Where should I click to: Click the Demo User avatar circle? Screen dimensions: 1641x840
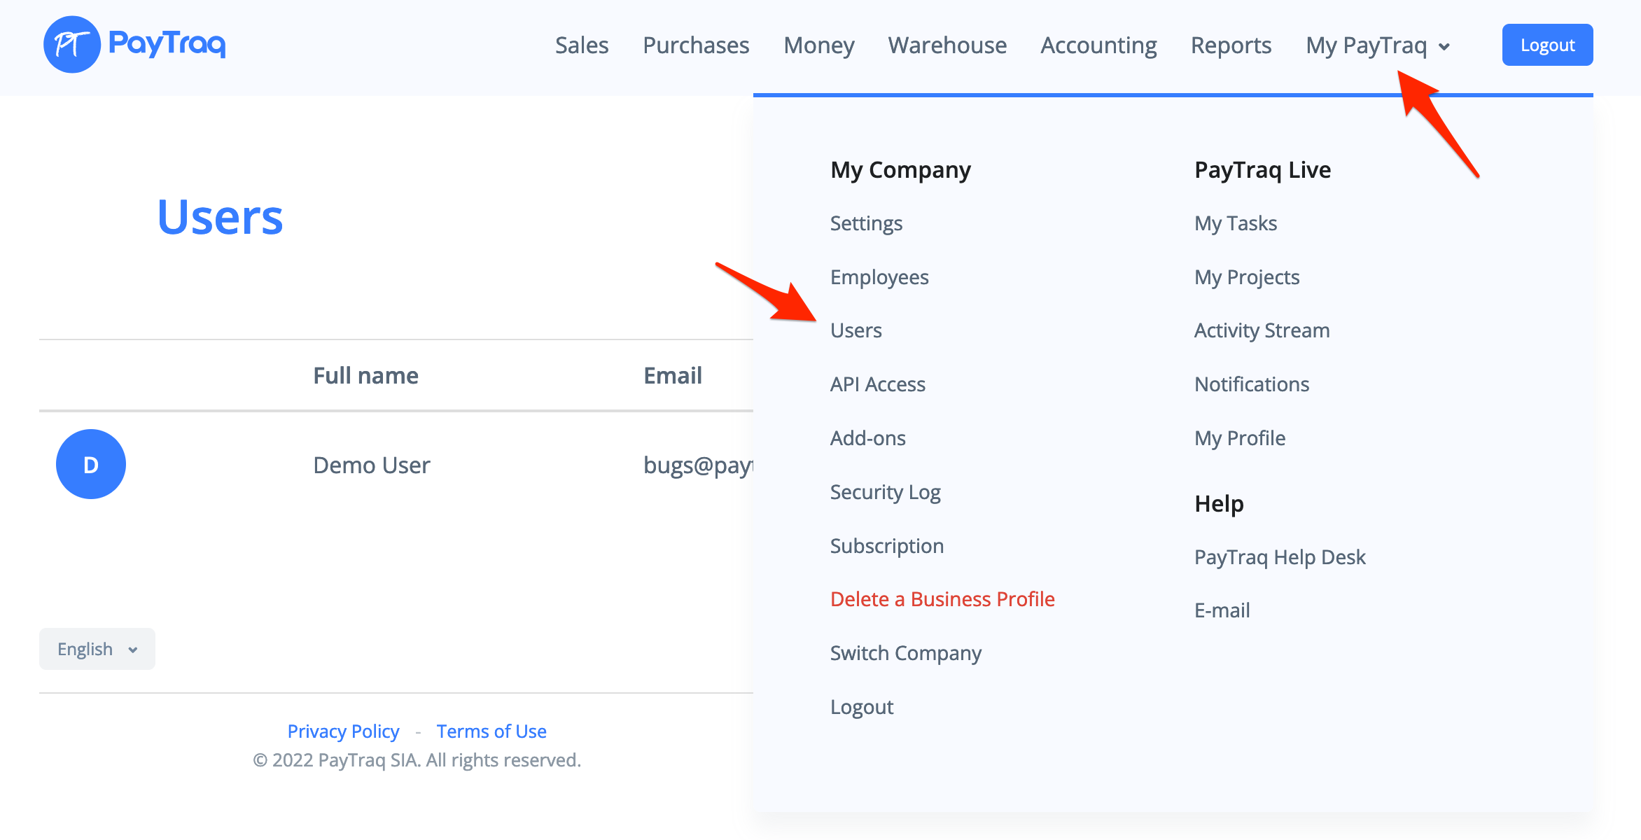point(91,464)
